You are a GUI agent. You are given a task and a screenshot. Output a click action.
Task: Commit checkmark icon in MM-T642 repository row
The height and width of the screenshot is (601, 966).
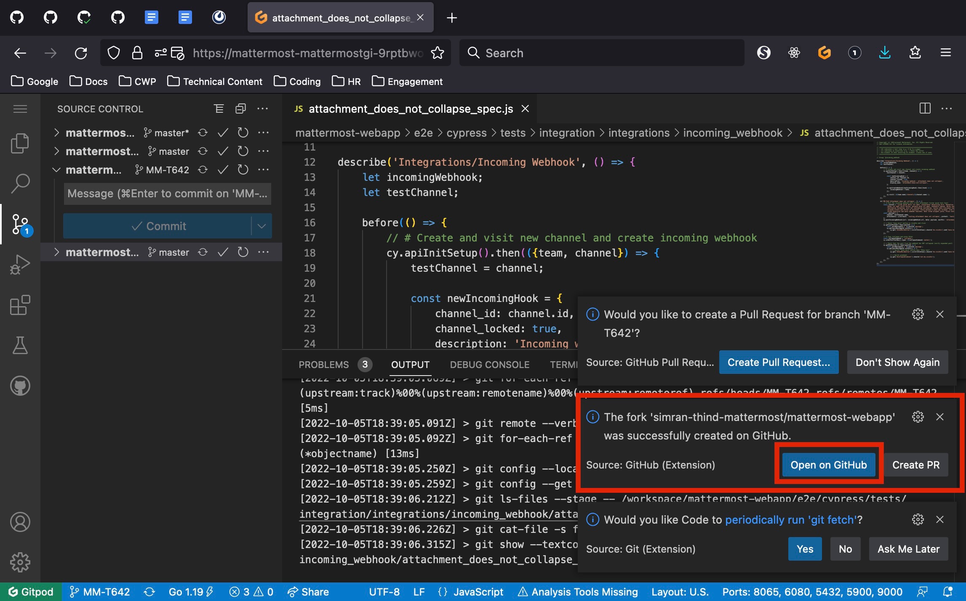pyautogui.click(x=223, y=170)
